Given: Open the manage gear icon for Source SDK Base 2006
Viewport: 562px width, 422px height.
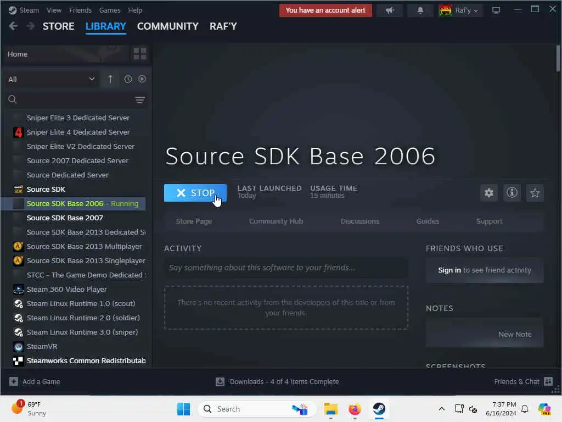Looking at the screenshot, I should [489, 193].
